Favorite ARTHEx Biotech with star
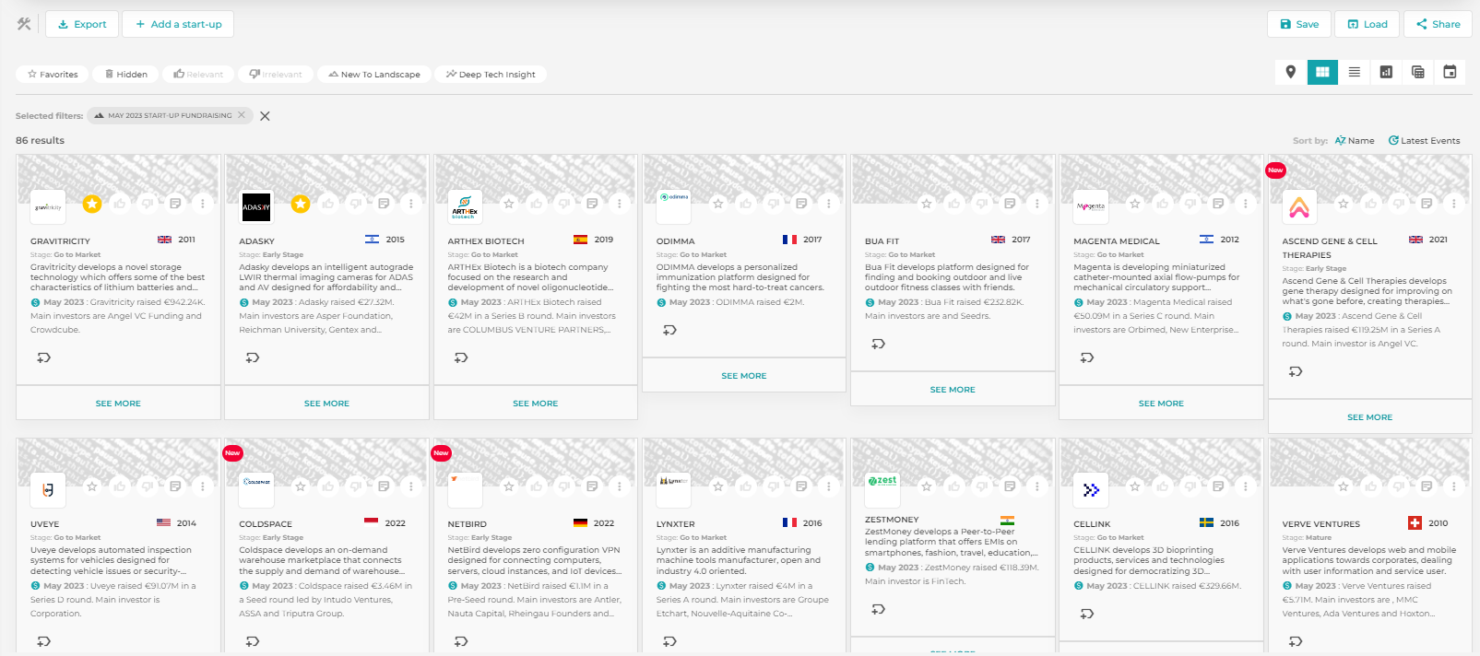The height and width of the screenshot is (656, 1480). (x=509, y=204)
